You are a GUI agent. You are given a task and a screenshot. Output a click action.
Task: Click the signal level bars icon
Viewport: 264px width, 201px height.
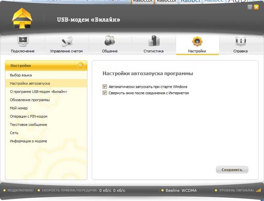[x=258, y=190]
